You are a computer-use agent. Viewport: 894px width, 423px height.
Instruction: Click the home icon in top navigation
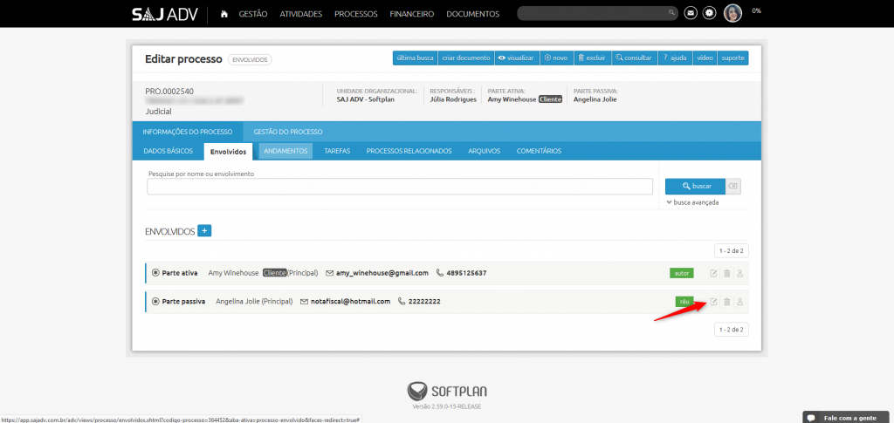coord(224,14)
